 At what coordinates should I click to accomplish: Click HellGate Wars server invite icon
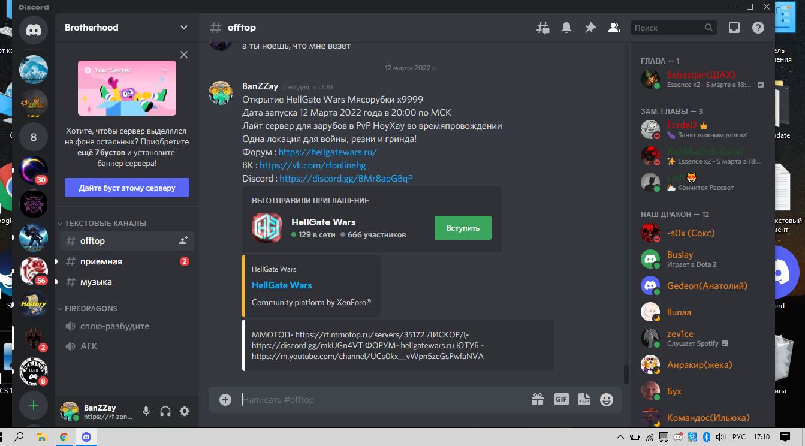point(267,228)
